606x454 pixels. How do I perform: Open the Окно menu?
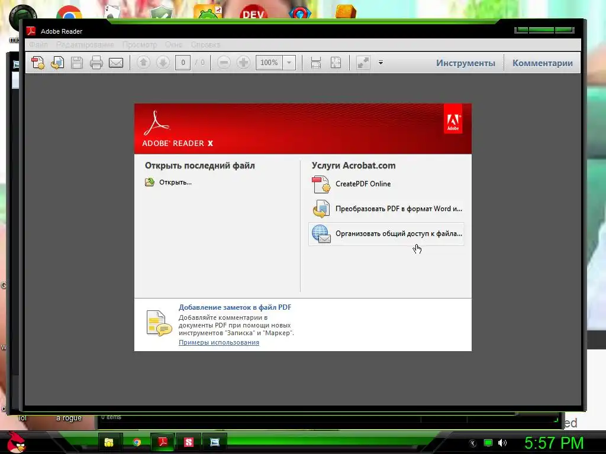tap(173, 45)
